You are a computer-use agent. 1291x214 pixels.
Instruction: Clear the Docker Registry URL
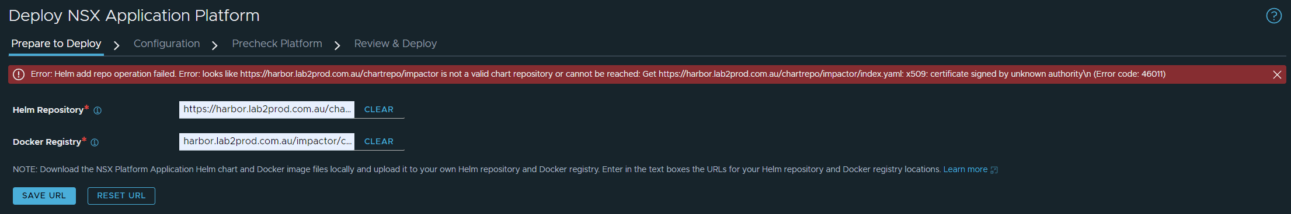point(379,141)
